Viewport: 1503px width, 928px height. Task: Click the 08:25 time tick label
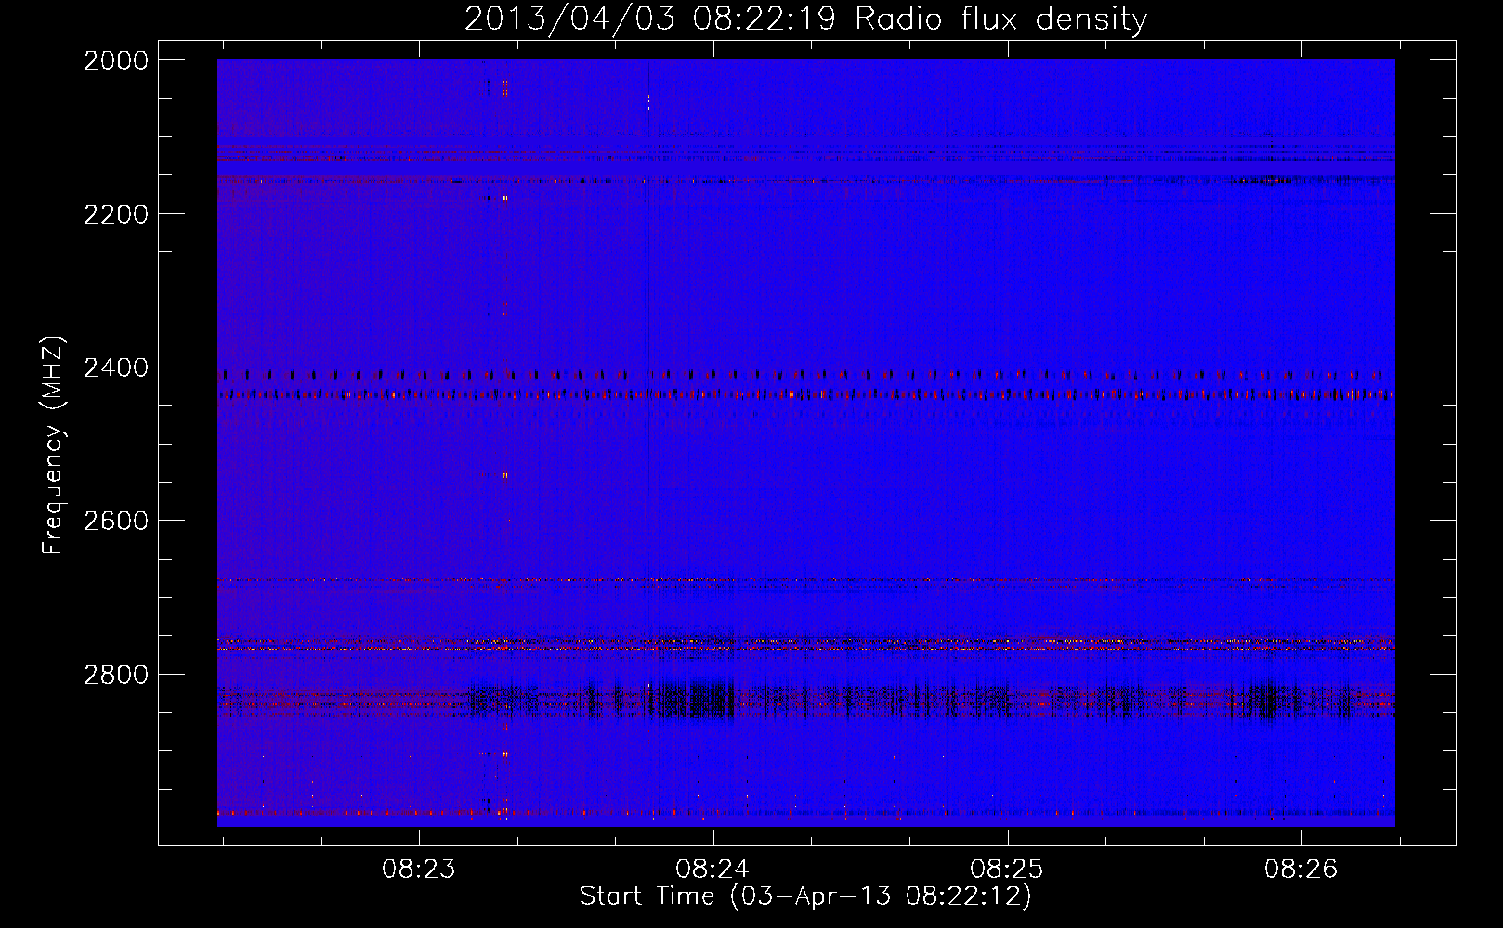coord(1007,869)
